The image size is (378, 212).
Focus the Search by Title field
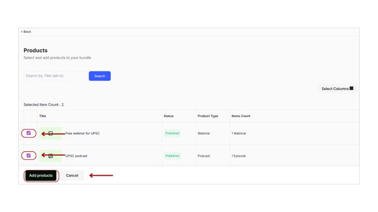pos(56,76)
